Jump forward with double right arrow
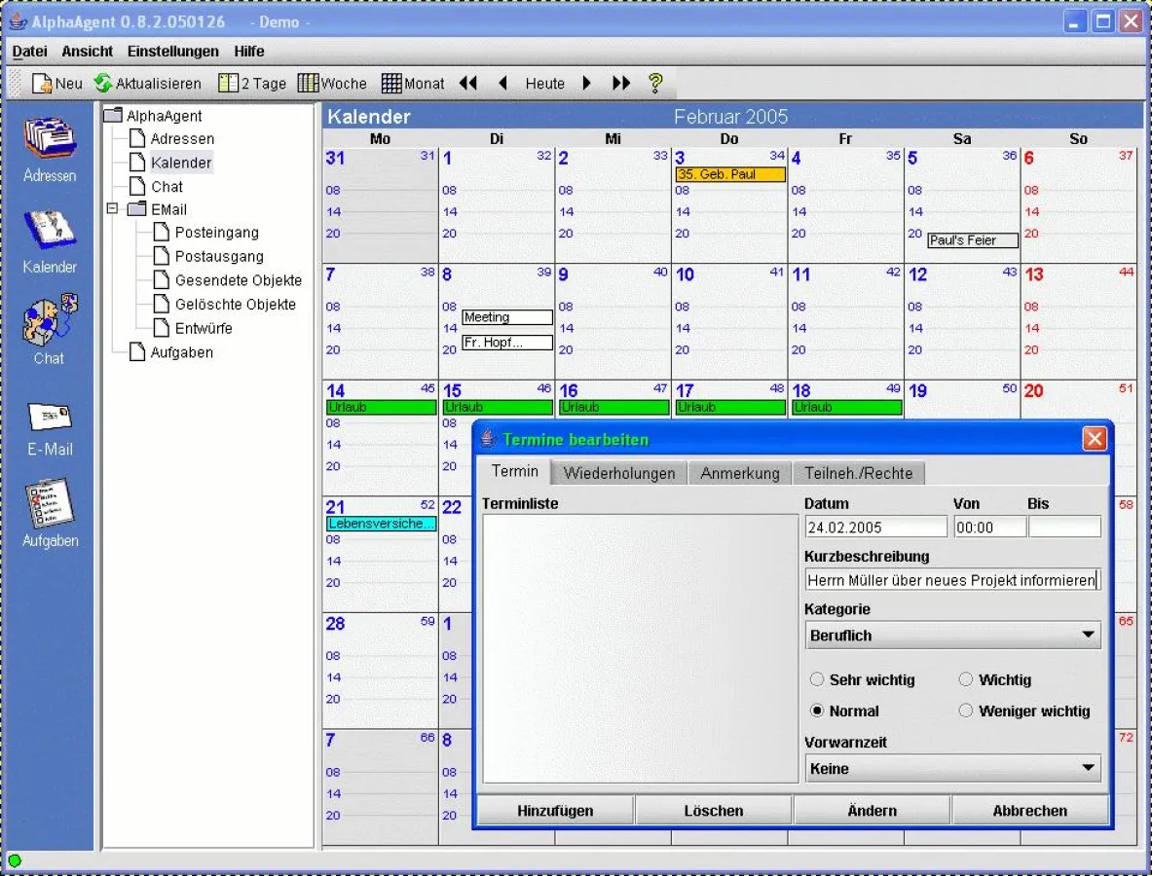This screenshot has width=1152, height=876. click(x=621, y=84)
